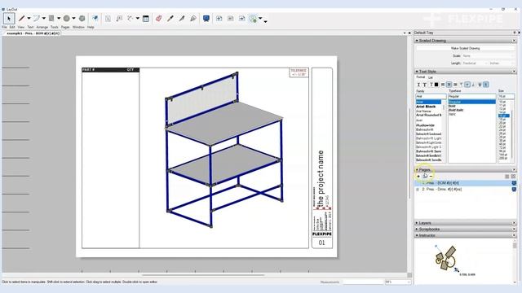This screenshot has height=293, width=522.
Task: Collapse the Scaled Drawing panel
Action: pos(417,41)
